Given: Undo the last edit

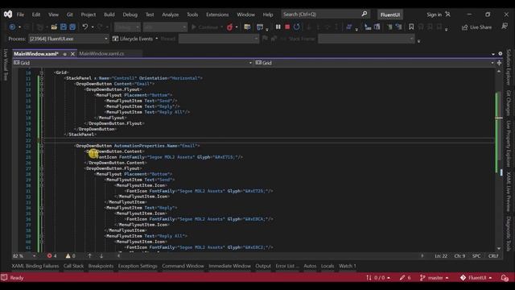Looking at the screenshot, I should (85, 27).
